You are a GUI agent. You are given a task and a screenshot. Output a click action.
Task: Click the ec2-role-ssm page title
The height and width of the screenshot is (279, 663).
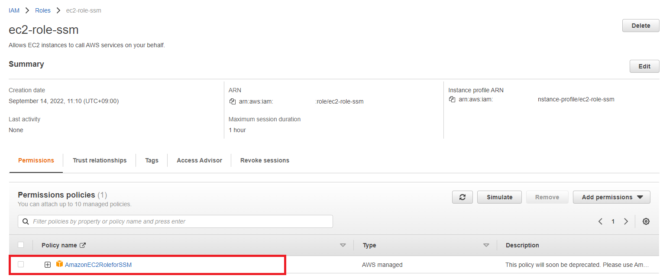pos(44,30)
